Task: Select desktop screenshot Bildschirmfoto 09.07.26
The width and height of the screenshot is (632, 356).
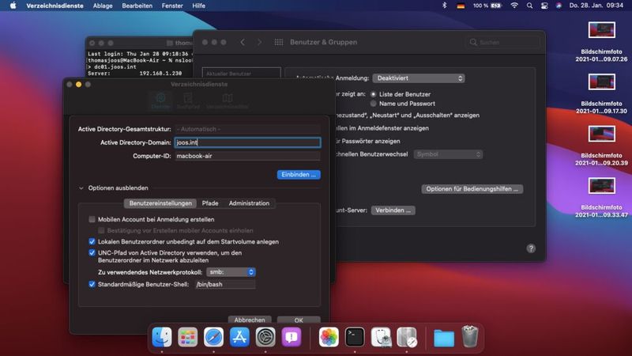Action: pyautogui.click(x=601, y=41)
